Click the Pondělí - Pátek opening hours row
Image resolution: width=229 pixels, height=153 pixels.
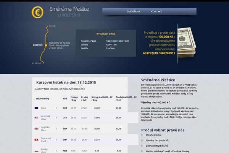click(105, 41)
